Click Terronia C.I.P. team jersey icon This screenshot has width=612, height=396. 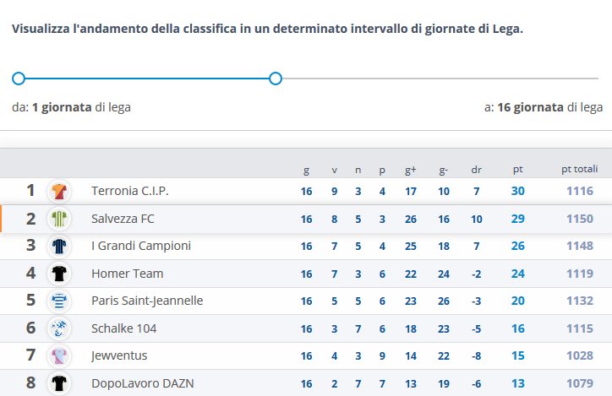59,192
